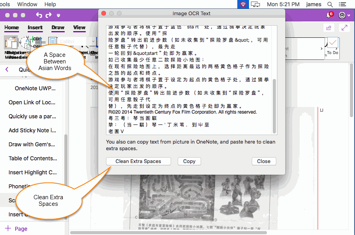355x235 pixels.
Task: Click the board game picture in note
Action: pos(177,198)
